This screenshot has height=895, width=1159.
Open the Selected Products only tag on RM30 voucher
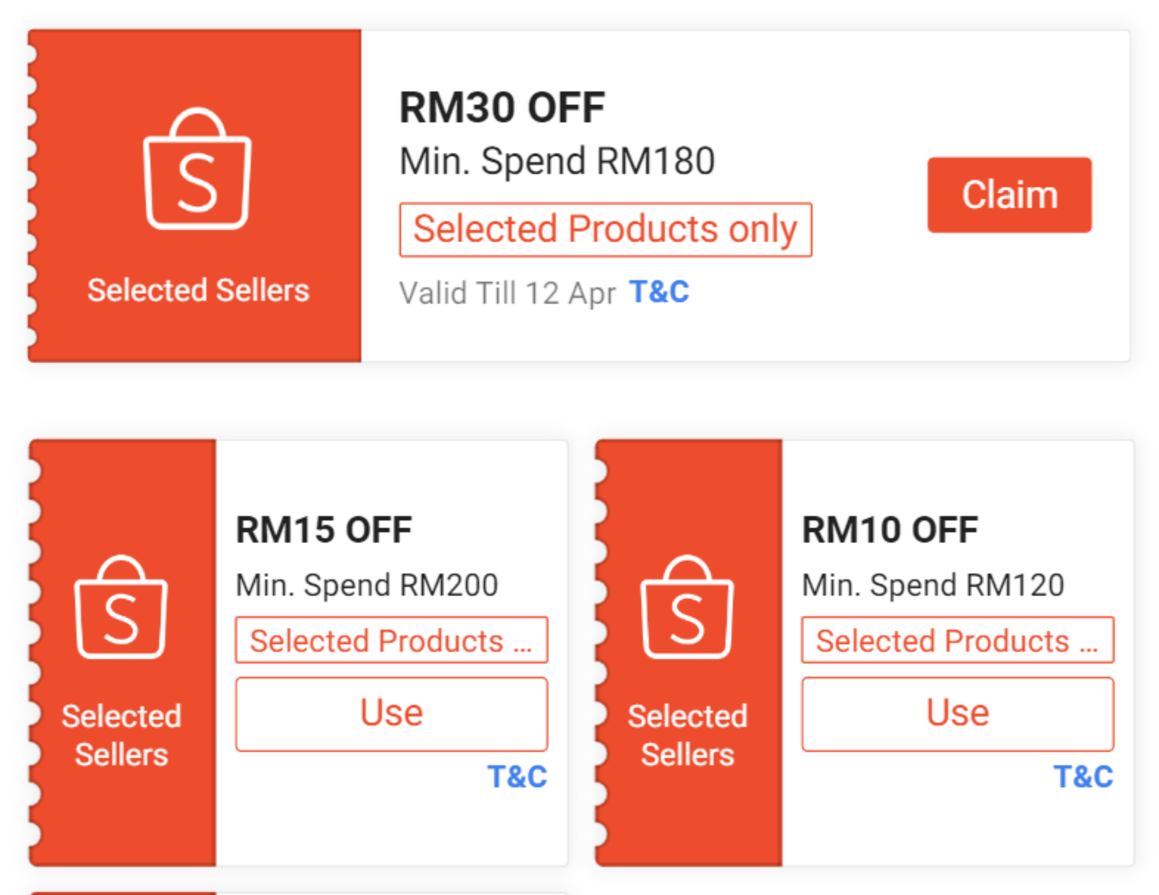[606, 229]
